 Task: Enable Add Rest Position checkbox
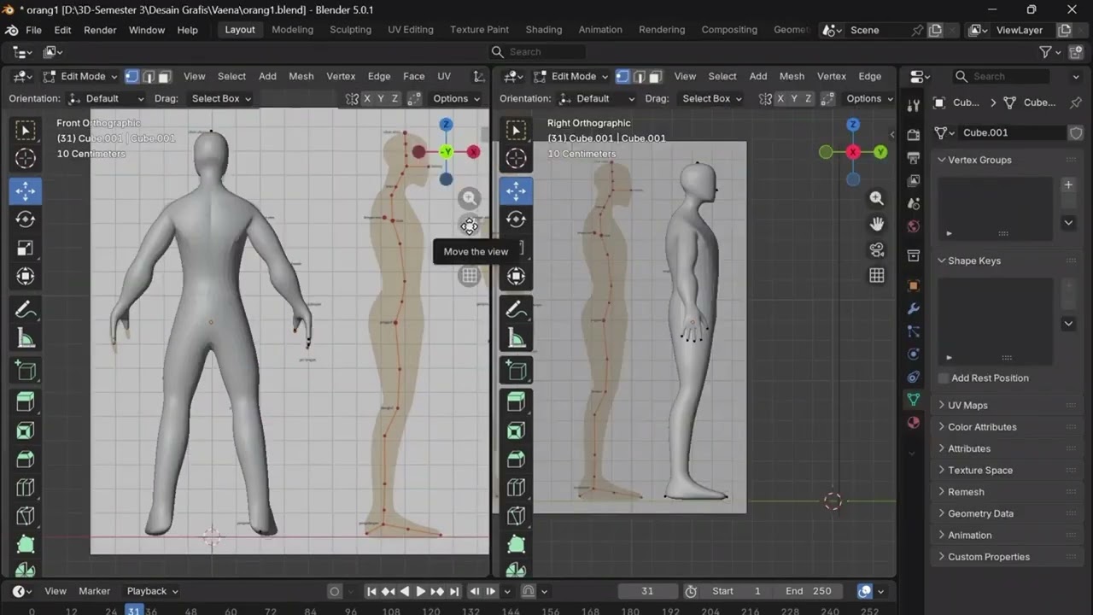pyautogui.click(x=944, y=378)
